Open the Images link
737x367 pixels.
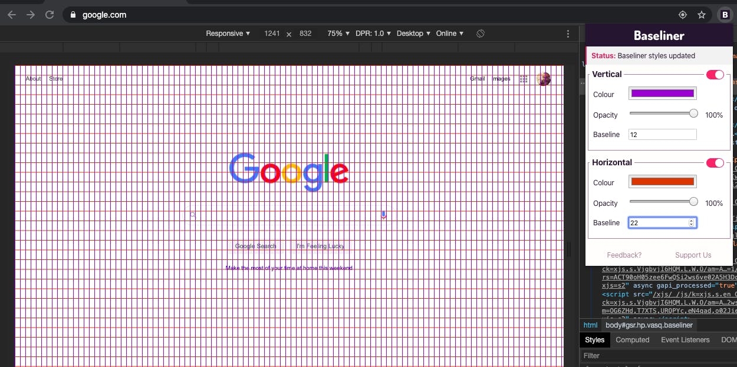(502, 79)
